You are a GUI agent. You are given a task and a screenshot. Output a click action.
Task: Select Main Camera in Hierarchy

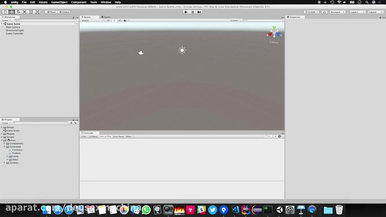pyautogui.click(x=13, y=27)
